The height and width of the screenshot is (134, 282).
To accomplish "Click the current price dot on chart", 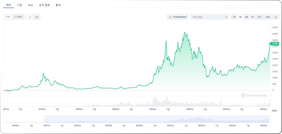I will point(270,43).
